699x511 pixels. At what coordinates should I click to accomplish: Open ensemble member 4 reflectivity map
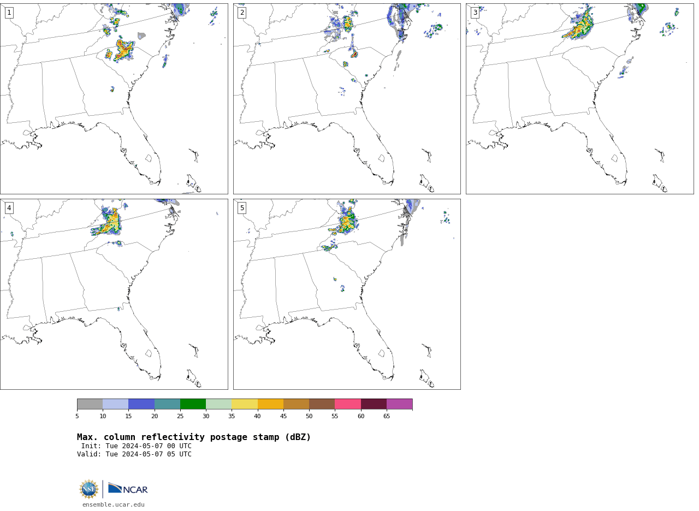click(114, 294)
